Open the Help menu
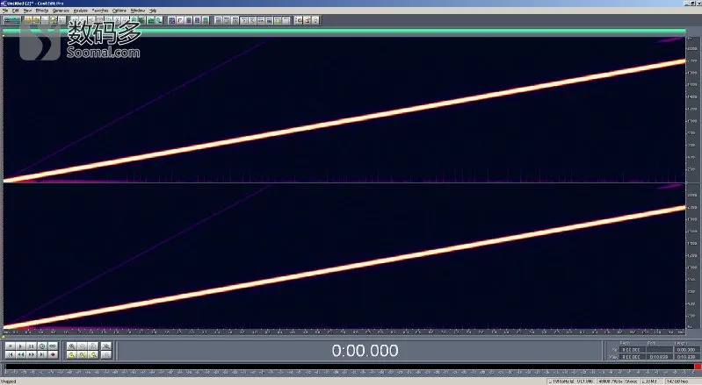This screenshot has height=385, width=702. pyautogui.click(x=153, y=11)
